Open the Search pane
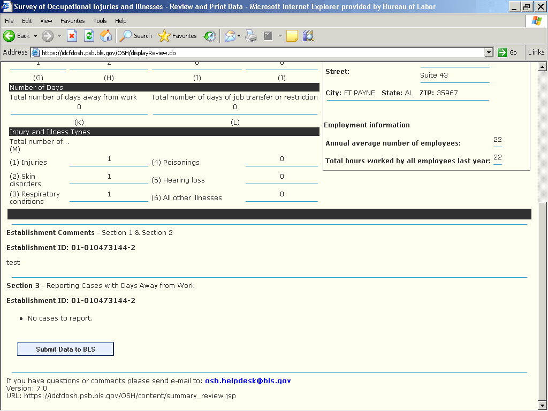The width and height of the screenshot is (548, 411). coord(136,36)
